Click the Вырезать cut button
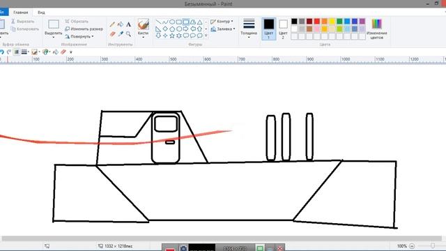The height and width of the screenshot is (251, 446). click(23, 22)
